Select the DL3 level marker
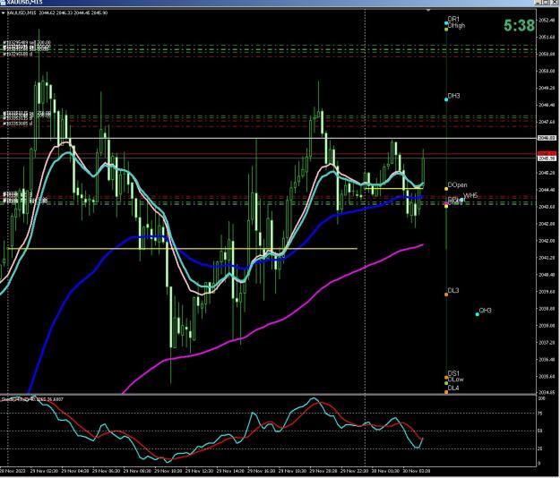Viewport: 560px width, 478px height. [x=446, y=294]
